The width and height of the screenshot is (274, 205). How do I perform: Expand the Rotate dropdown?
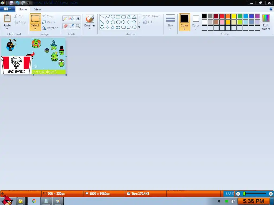click(x=58, y=28)
